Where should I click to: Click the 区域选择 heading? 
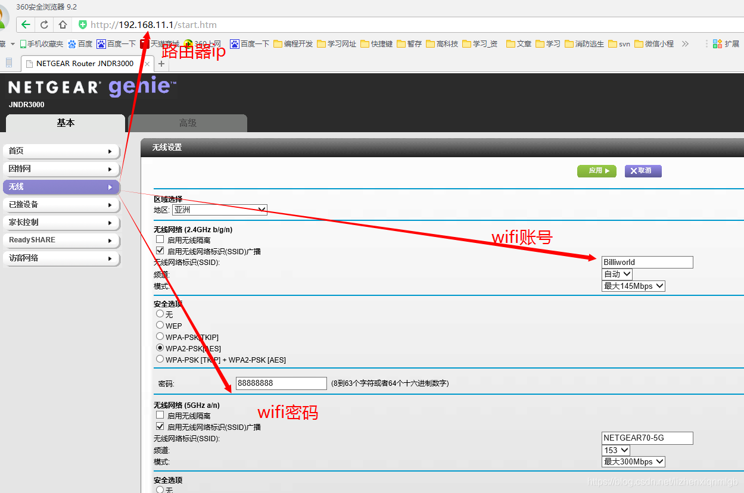pos(168,199)
